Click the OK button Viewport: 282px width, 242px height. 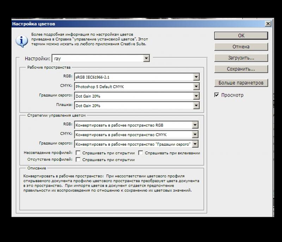(x=241, y=36)
